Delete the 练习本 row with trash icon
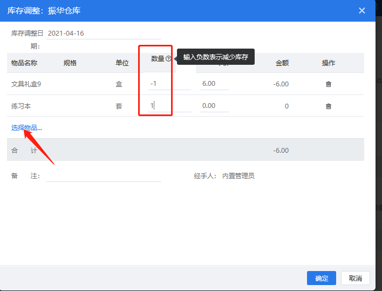This screenshot has height=291, width=382. (329, 106)
